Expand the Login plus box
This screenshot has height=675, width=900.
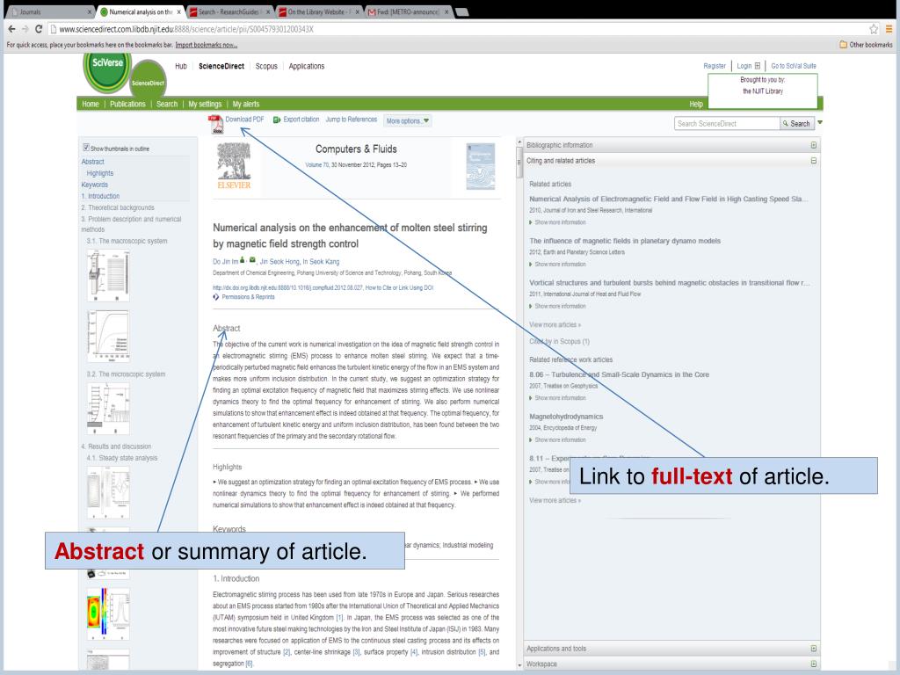click(757, 65)
